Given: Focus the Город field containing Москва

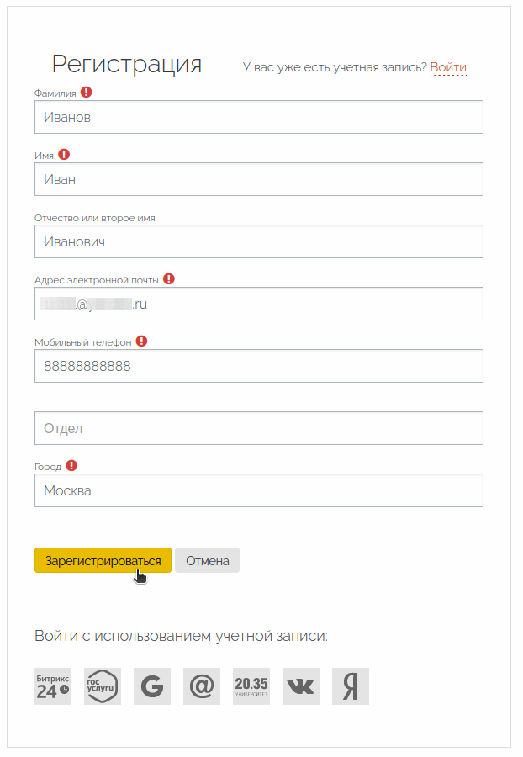Looking at the screenshot, I should click(258, 490).
